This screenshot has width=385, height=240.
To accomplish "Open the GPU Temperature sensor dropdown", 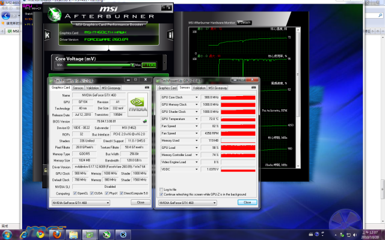I will (x=197, y=119).
